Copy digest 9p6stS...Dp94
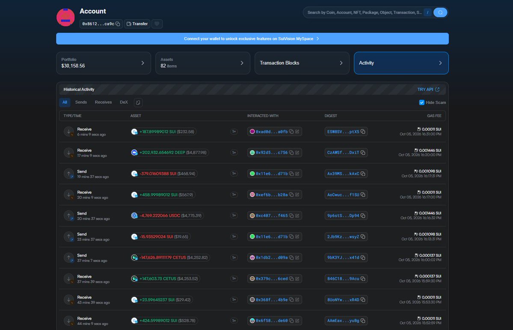 (363, 215)
